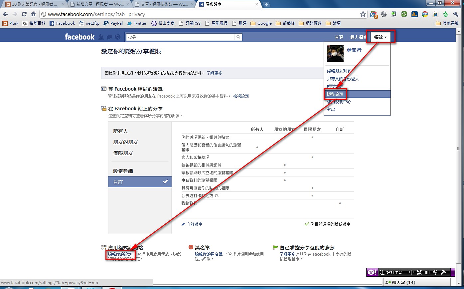The image size is (464, 289).
Task: Open the Twitter bookmark
Action: [137, 23]
